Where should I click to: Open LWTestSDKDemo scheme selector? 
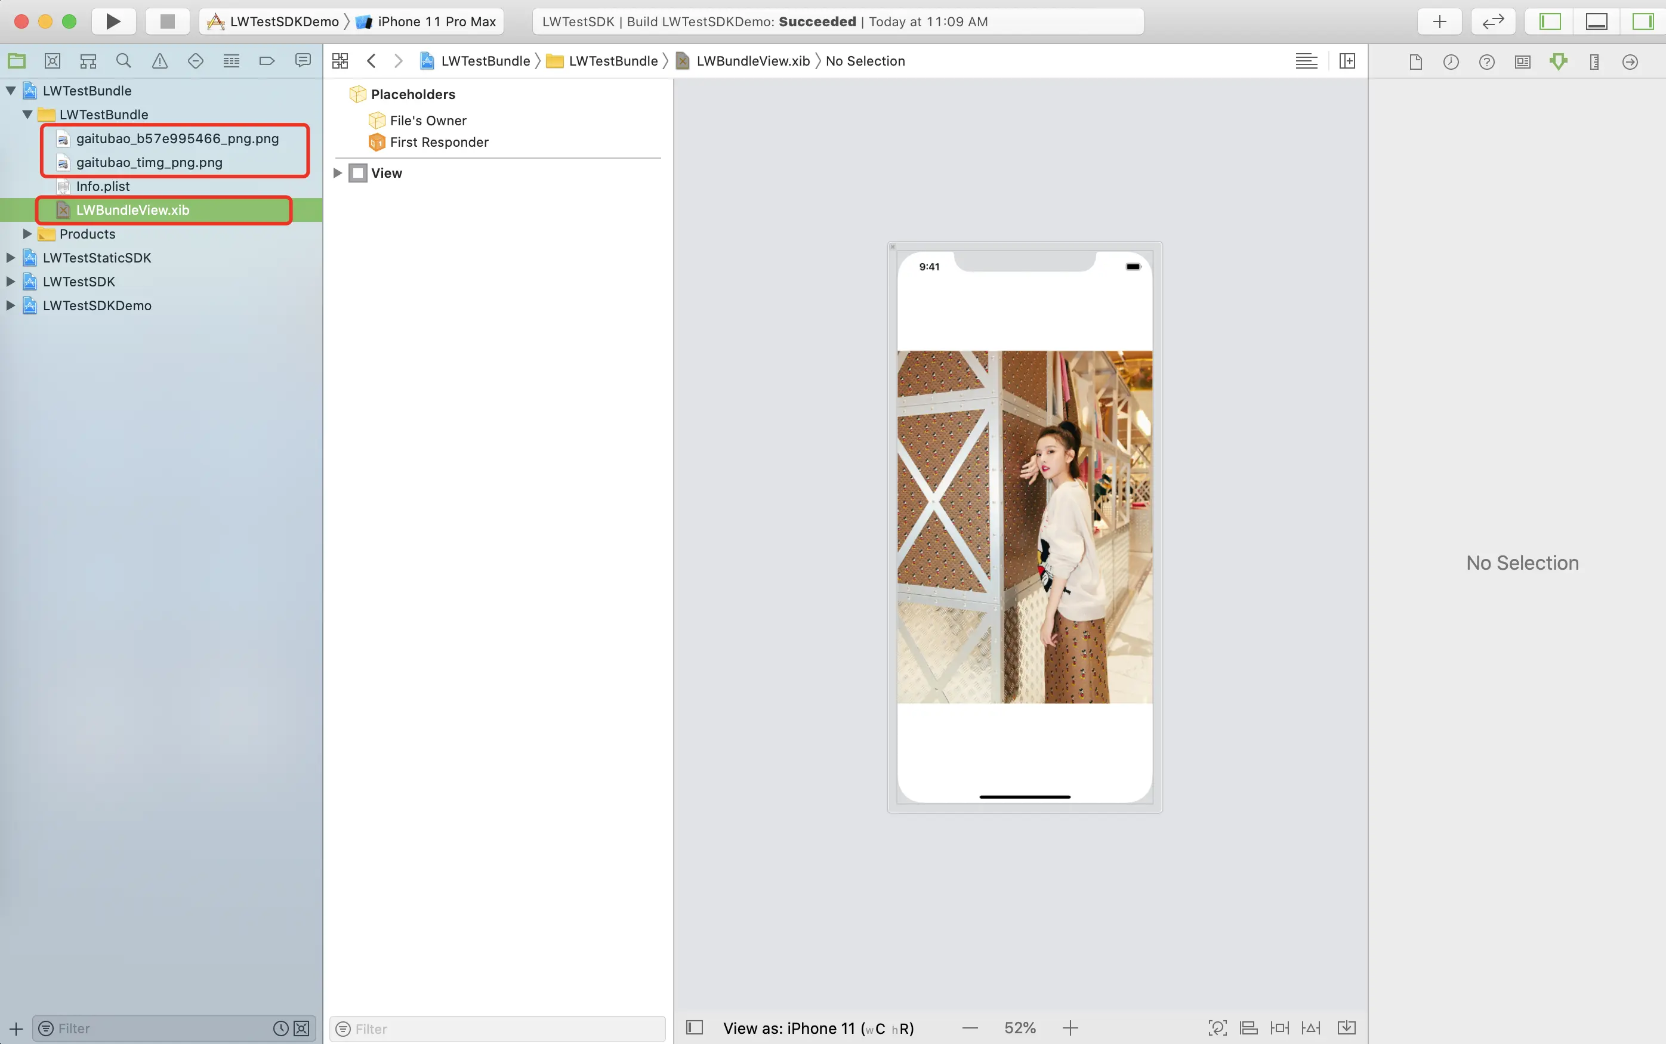[x=284, y=21]
